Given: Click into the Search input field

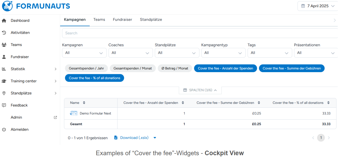Looking at the screenshot, I should point(200,33).
